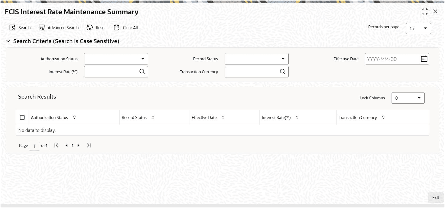This screenshot has height=208, width=445.
Task: Open Record Status dropdown
Action: click(257, 59)
